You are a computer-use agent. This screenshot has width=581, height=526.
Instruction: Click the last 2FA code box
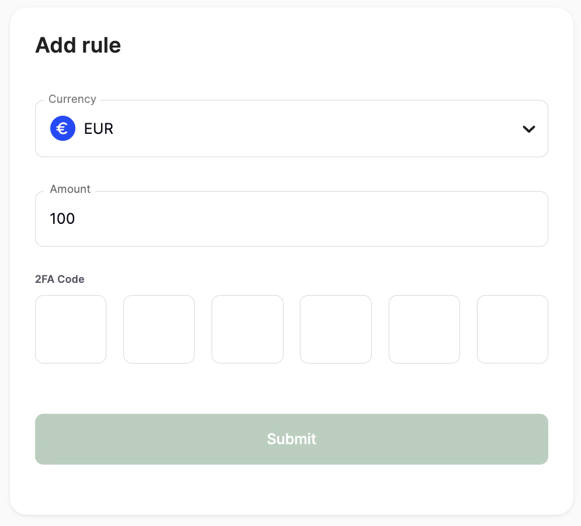tap(513, 329)
